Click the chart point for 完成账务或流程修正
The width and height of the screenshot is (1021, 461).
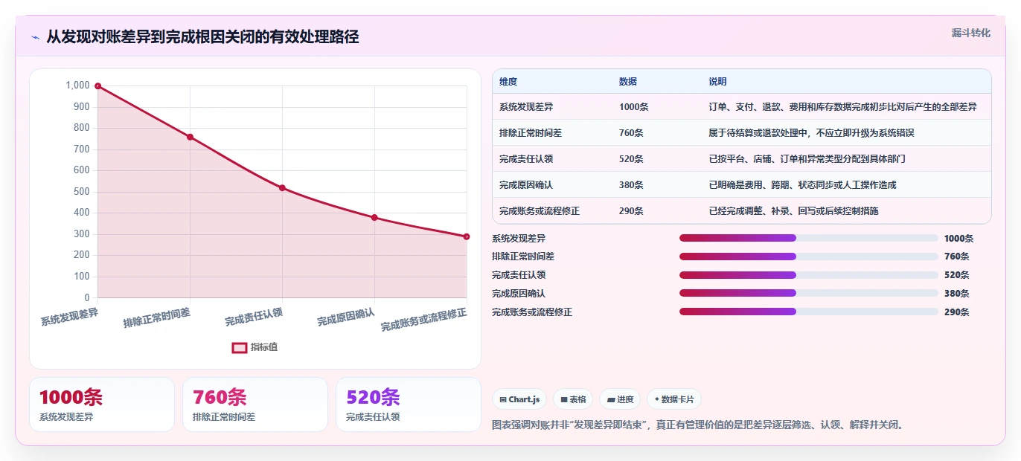pyautogui.click(x=467, y=236)
